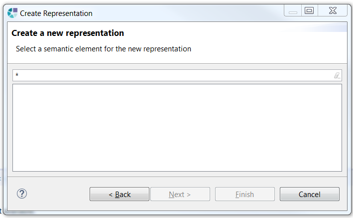Image resolution: width=353 pixels, height=218 pixels.
Task: Go to previous page with Back button
Action: (119, 194)
